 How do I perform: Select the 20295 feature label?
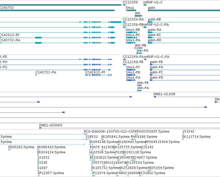[x=42, y=163]
